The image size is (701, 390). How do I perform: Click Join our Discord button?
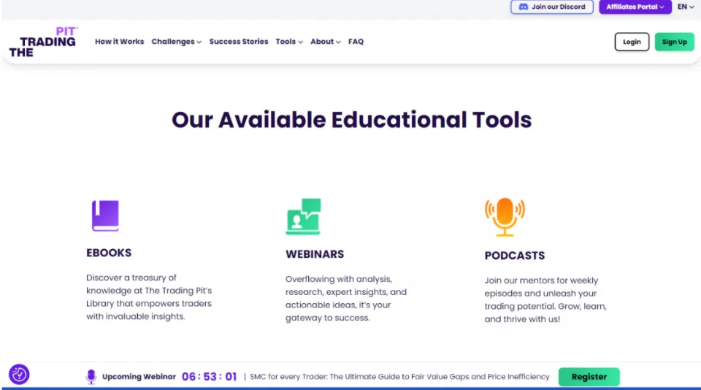tap(552, 7)
